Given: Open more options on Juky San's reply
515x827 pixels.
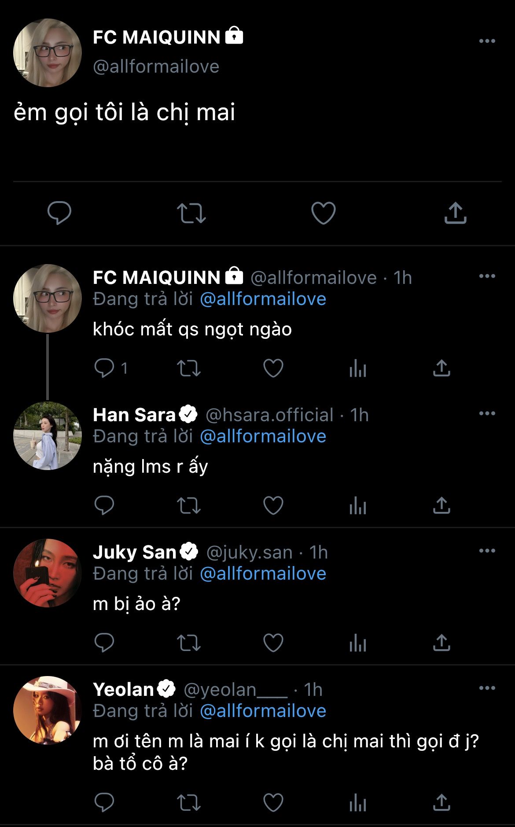Looking at the screenshot, I should pos(487,551).
